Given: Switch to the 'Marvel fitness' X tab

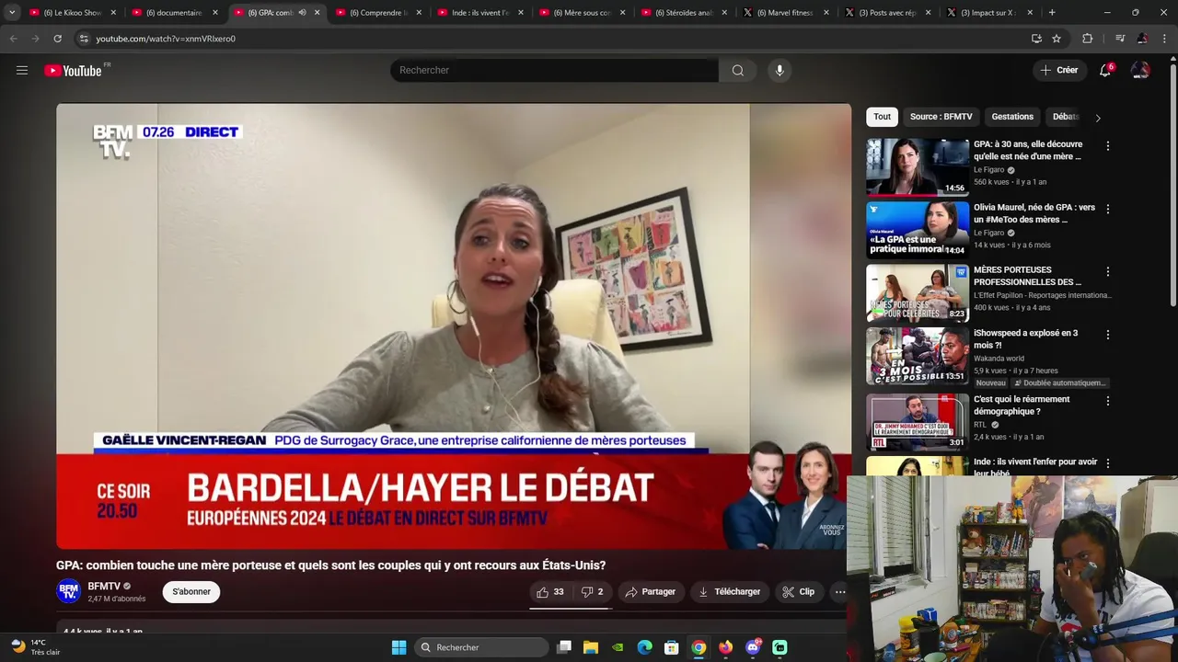Looking at the screenshot, I should coord(785,13).
